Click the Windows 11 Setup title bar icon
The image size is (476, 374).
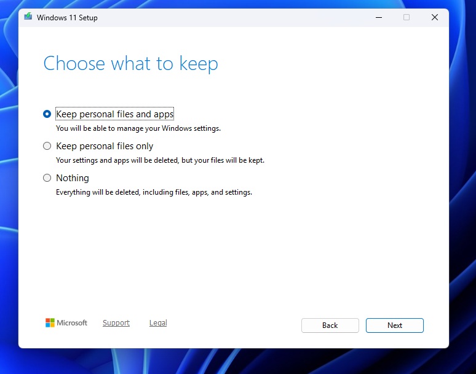tap(28, 17)
